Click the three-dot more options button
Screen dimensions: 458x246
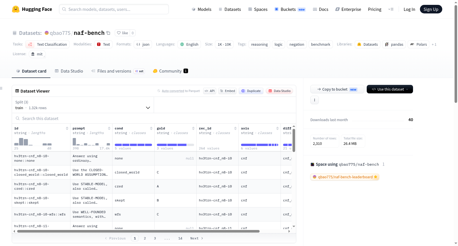[315, 100]
